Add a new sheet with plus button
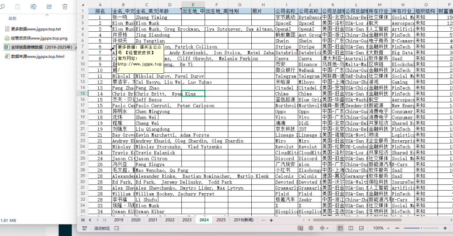The height and width of the screenshot is (236, 453). coord(271,220)
